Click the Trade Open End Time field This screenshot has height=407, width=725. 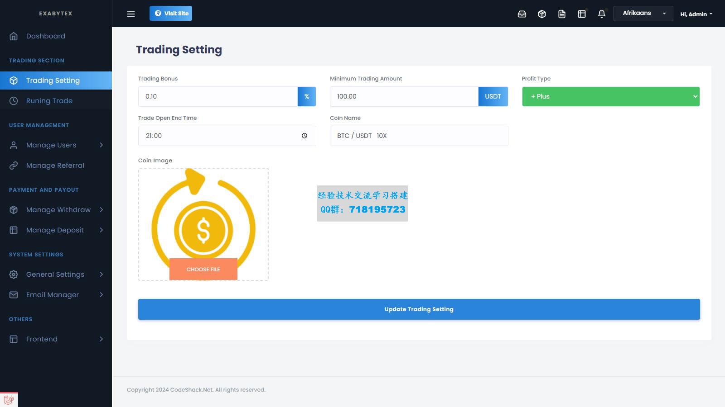click(x=227, y=136)
